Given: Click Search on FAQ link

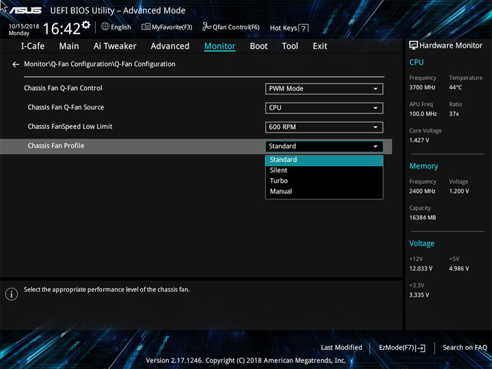Looking at the screenshot, I should pyautogui.click(x=465, y=348).
